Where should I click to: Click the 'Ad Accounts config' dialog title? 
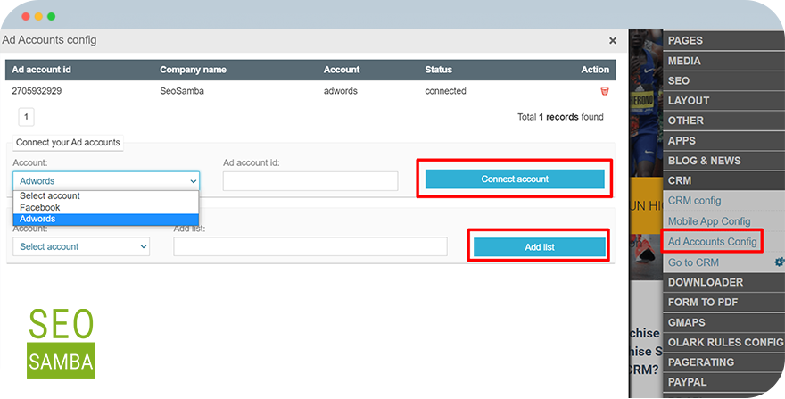click(49, 40)
